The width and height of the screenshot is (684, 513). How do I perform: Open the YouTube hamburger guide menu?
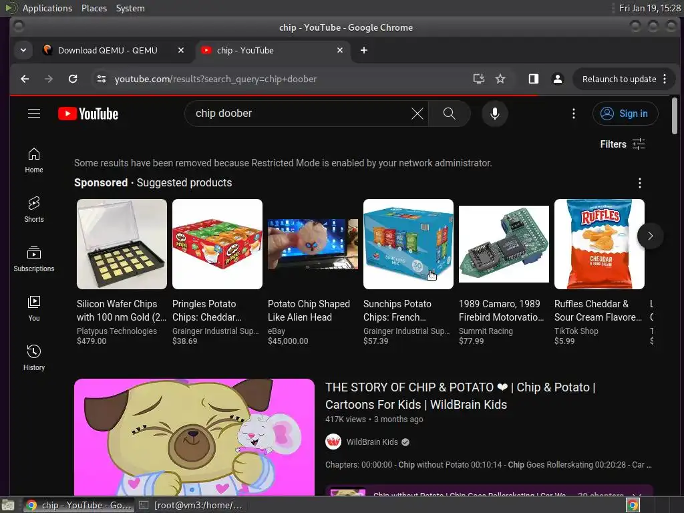[x=34, y=114]
